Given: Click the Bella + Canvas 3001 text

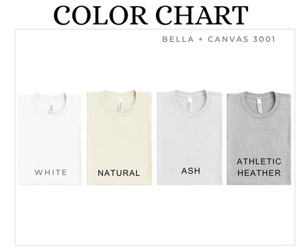Looking at the screenshot, I should [219, 39].
